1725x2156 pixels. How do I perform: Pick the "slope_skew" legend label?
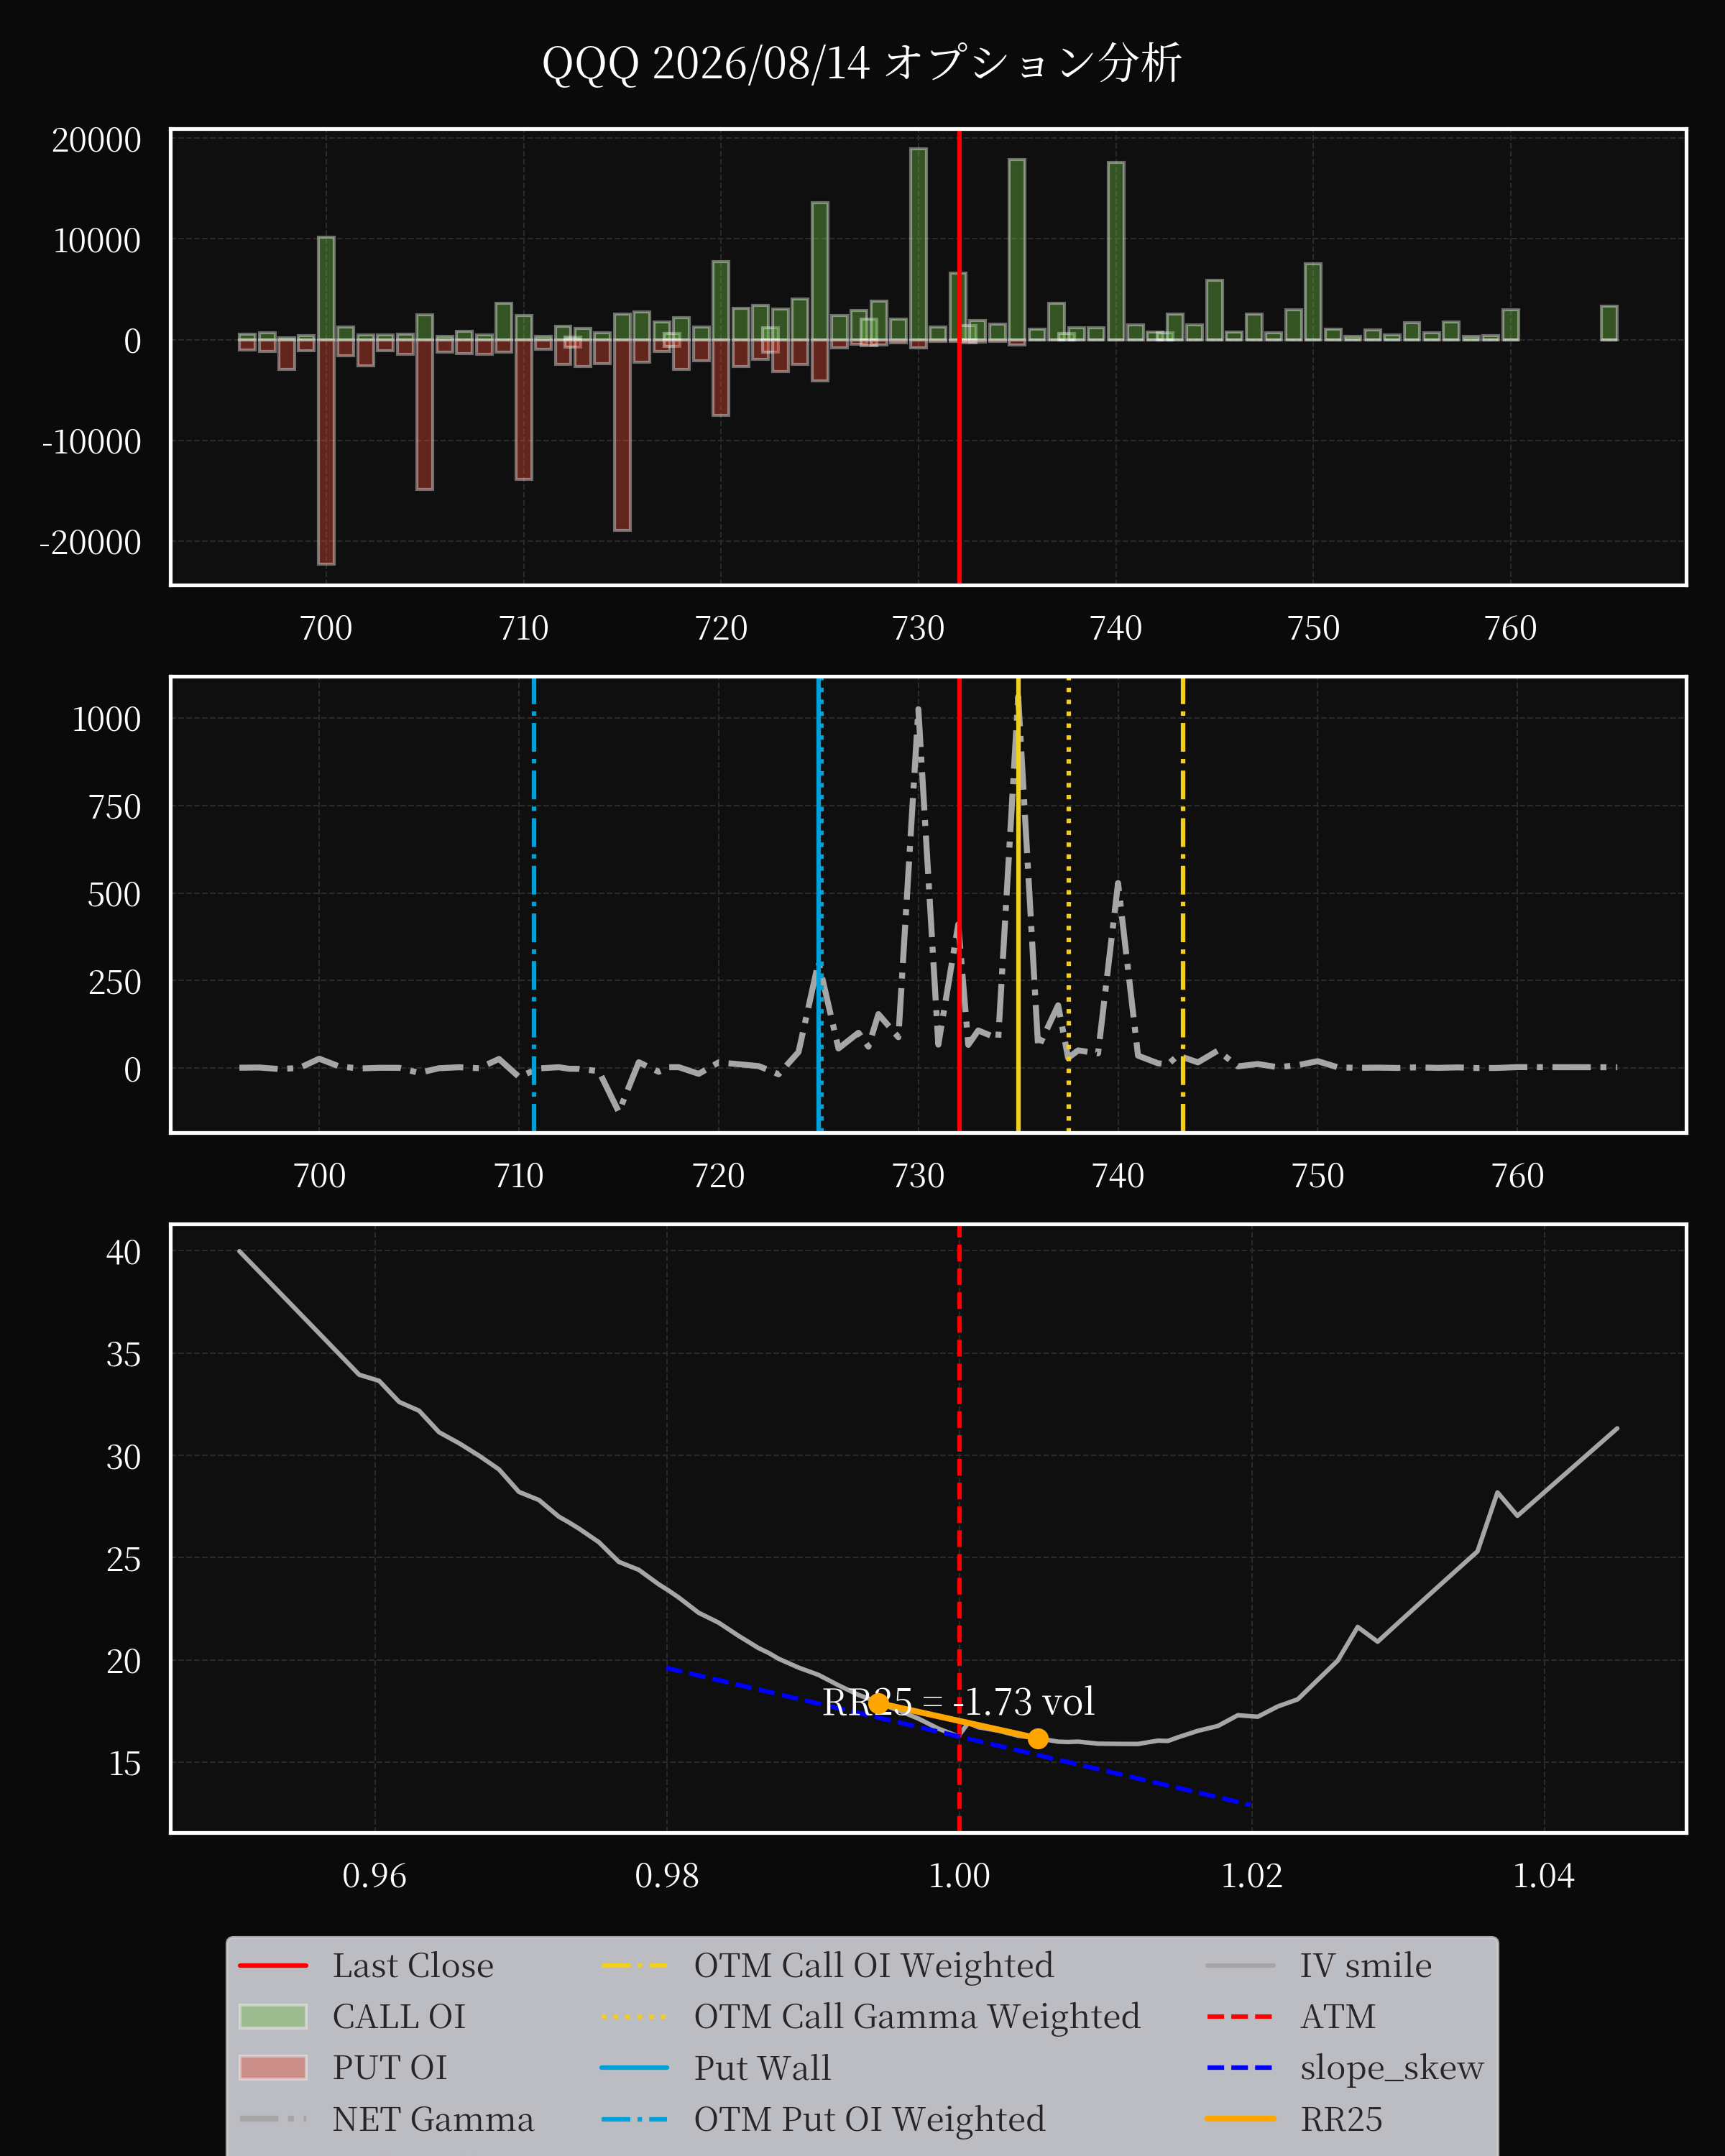click(1392, 2068)
